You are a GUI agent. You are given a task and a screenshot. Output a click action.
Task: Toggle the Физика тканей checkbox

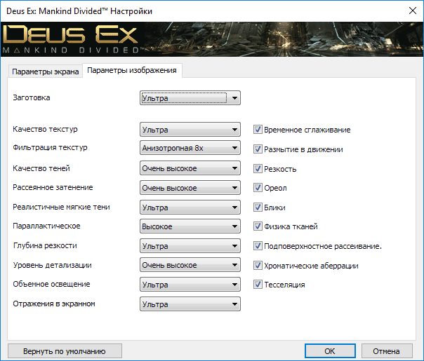pyautogui.click(x=258, y=226)
